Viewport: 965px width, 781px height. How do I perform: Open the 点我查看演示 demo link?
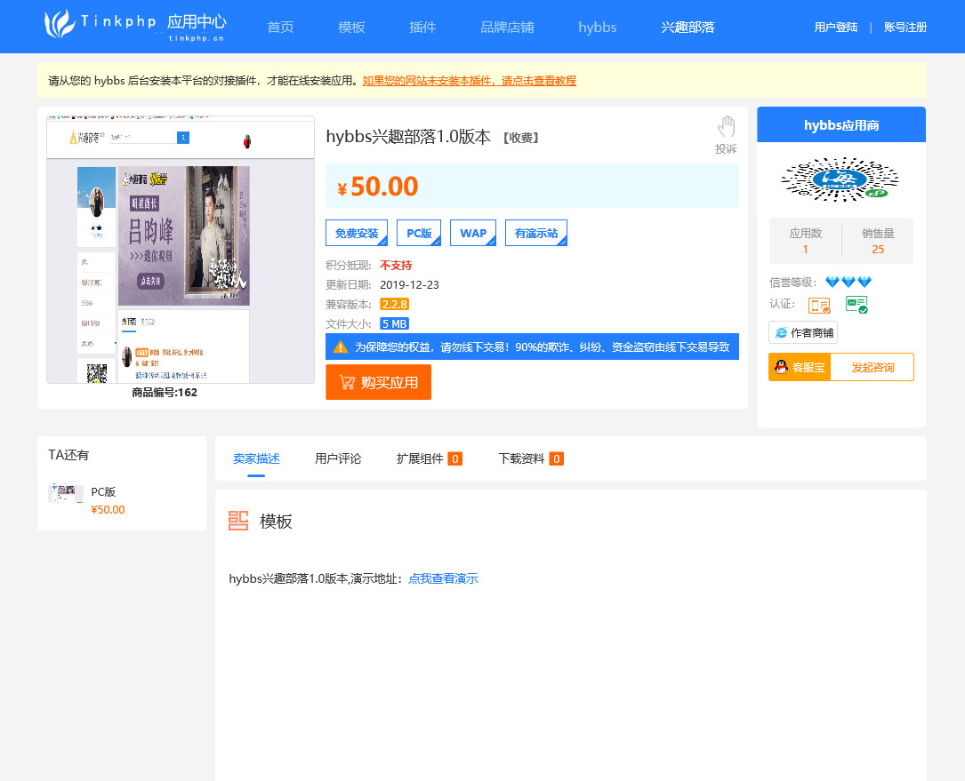443,578
